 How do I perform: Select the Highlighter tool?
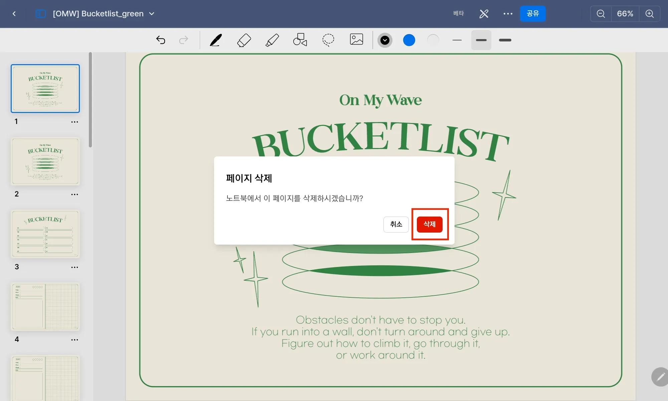(x=272, y=40)
